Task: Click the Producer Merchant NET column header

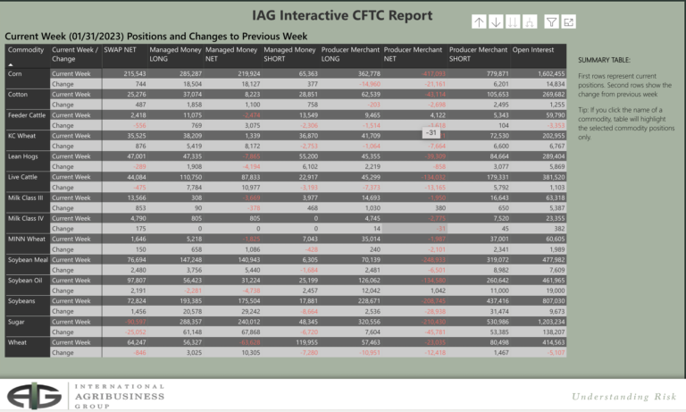Action: tap(413, 55)
